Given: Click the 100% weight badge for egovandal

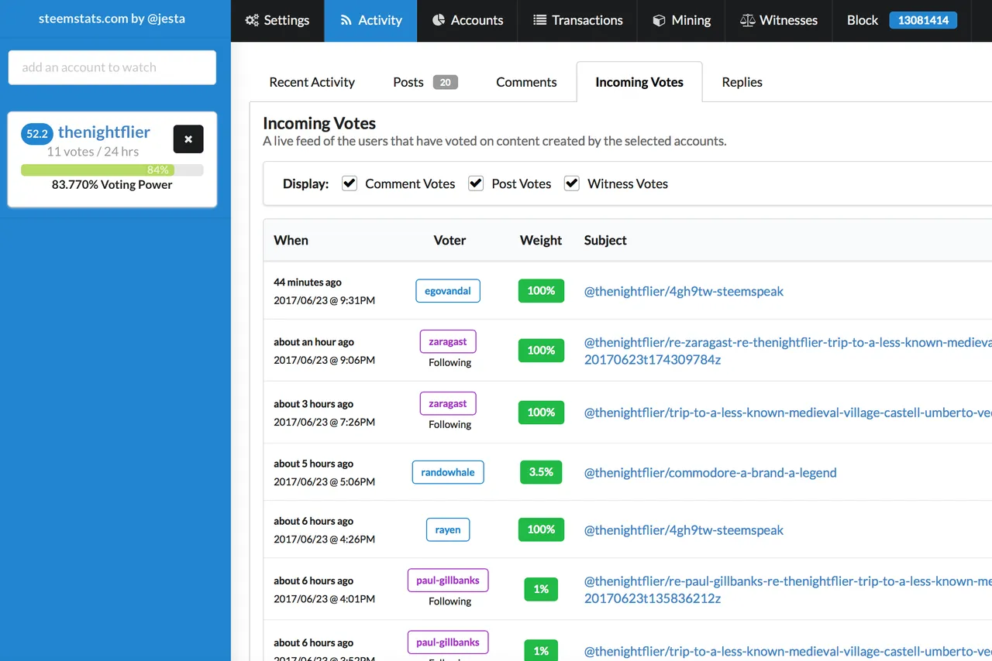Looking at the screenshot, I should click(541, 290).
